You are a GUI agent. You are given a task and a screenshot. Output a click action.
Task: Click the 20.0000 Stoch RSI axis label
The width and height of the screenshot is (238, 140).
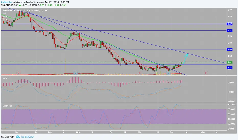point(231,124)
